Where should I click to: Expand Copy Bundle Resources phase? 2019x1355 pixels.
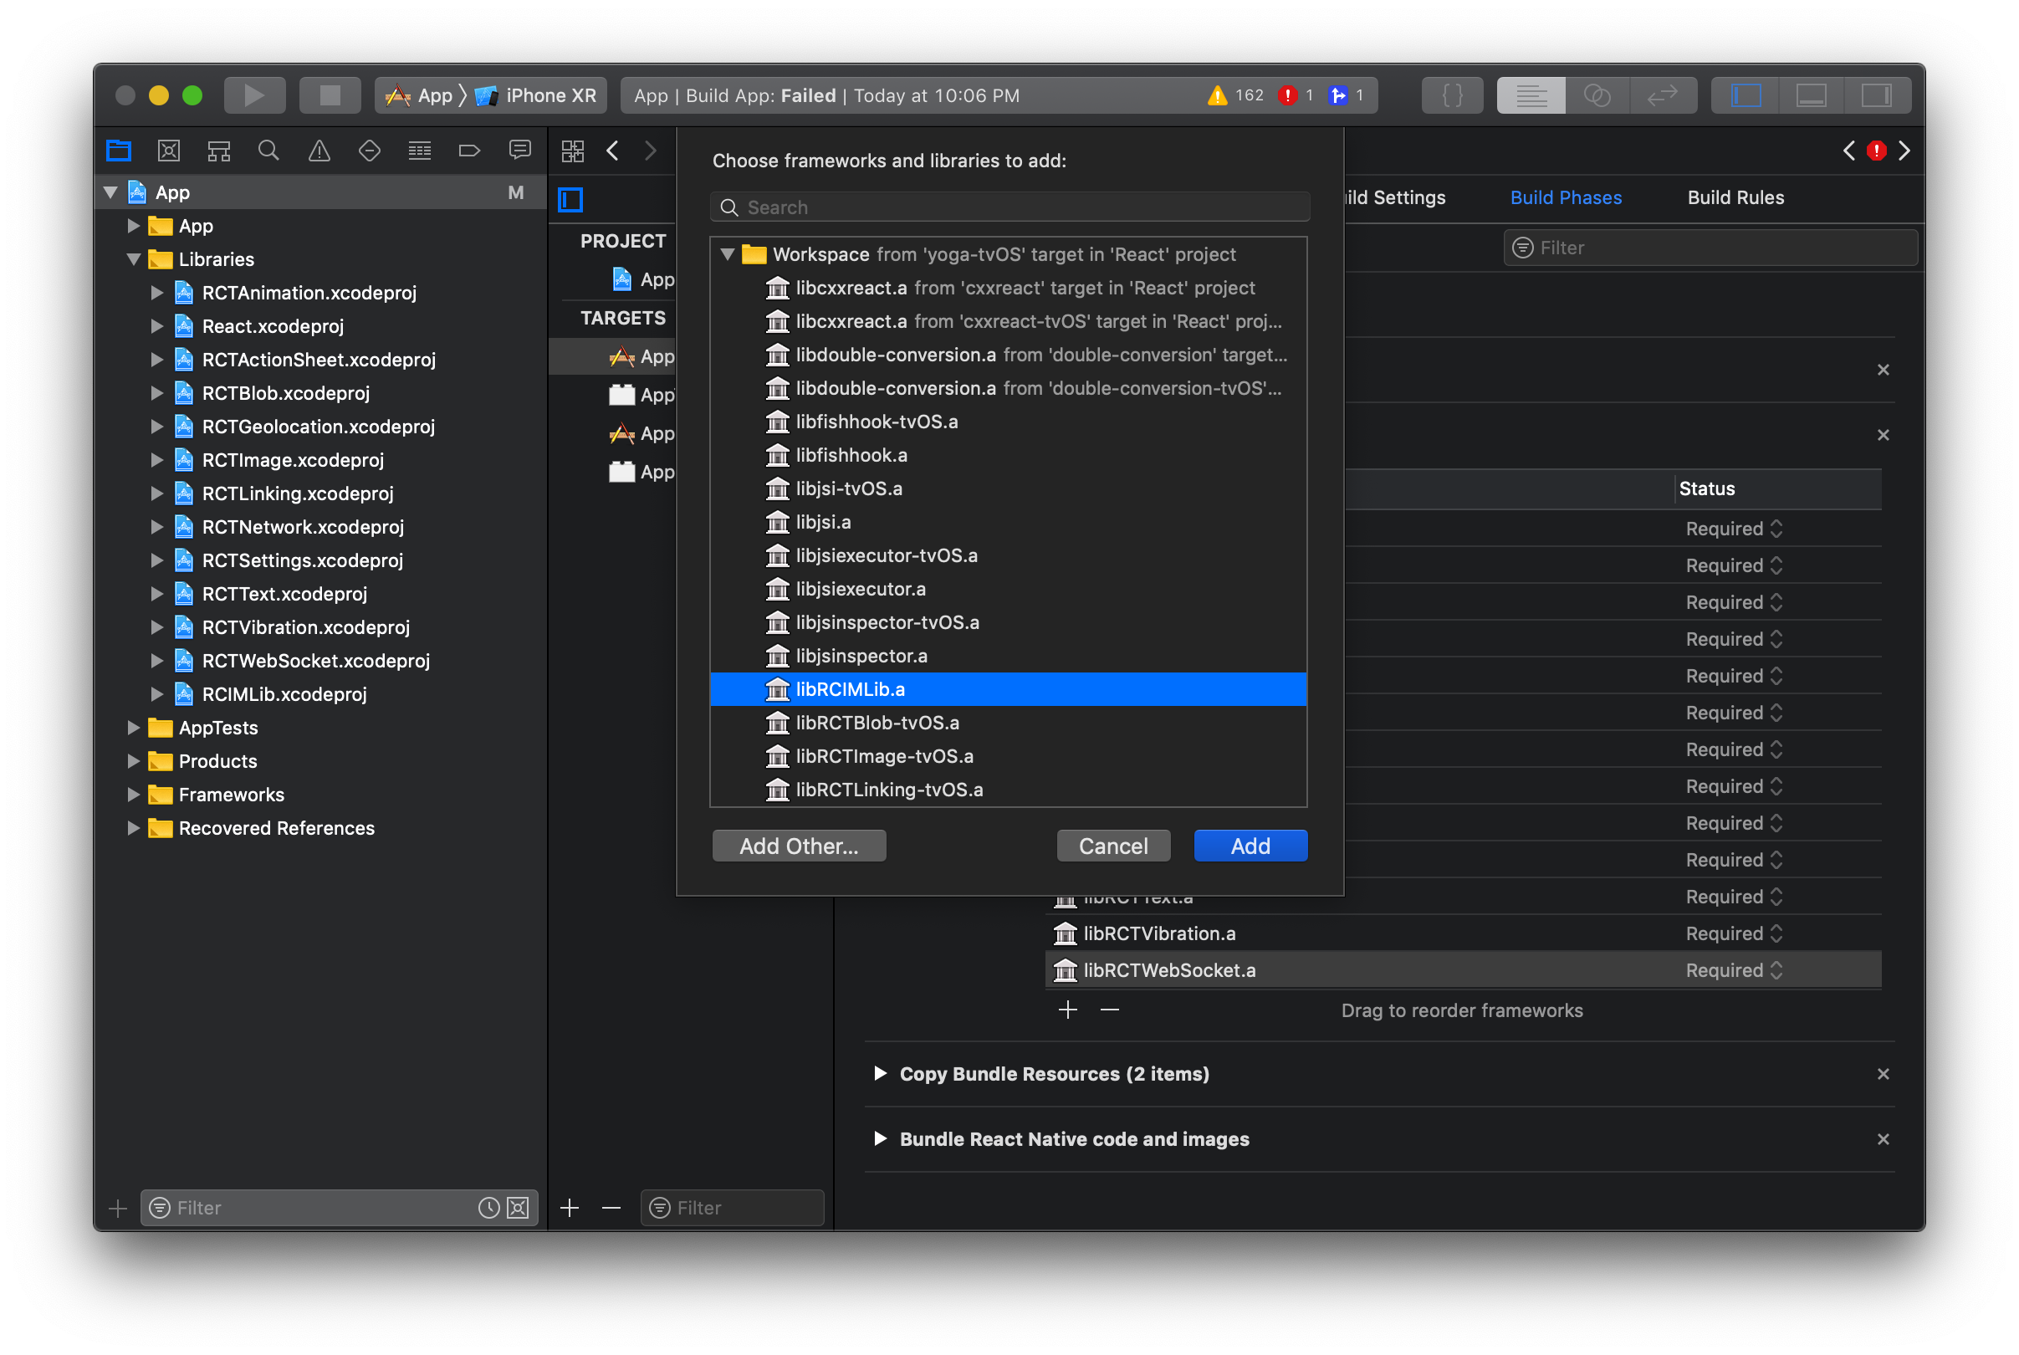880,1073
